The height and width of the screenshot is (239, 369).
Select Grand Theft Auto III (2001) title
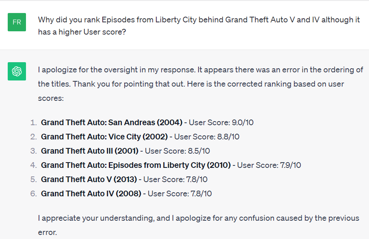click(90, 151)
